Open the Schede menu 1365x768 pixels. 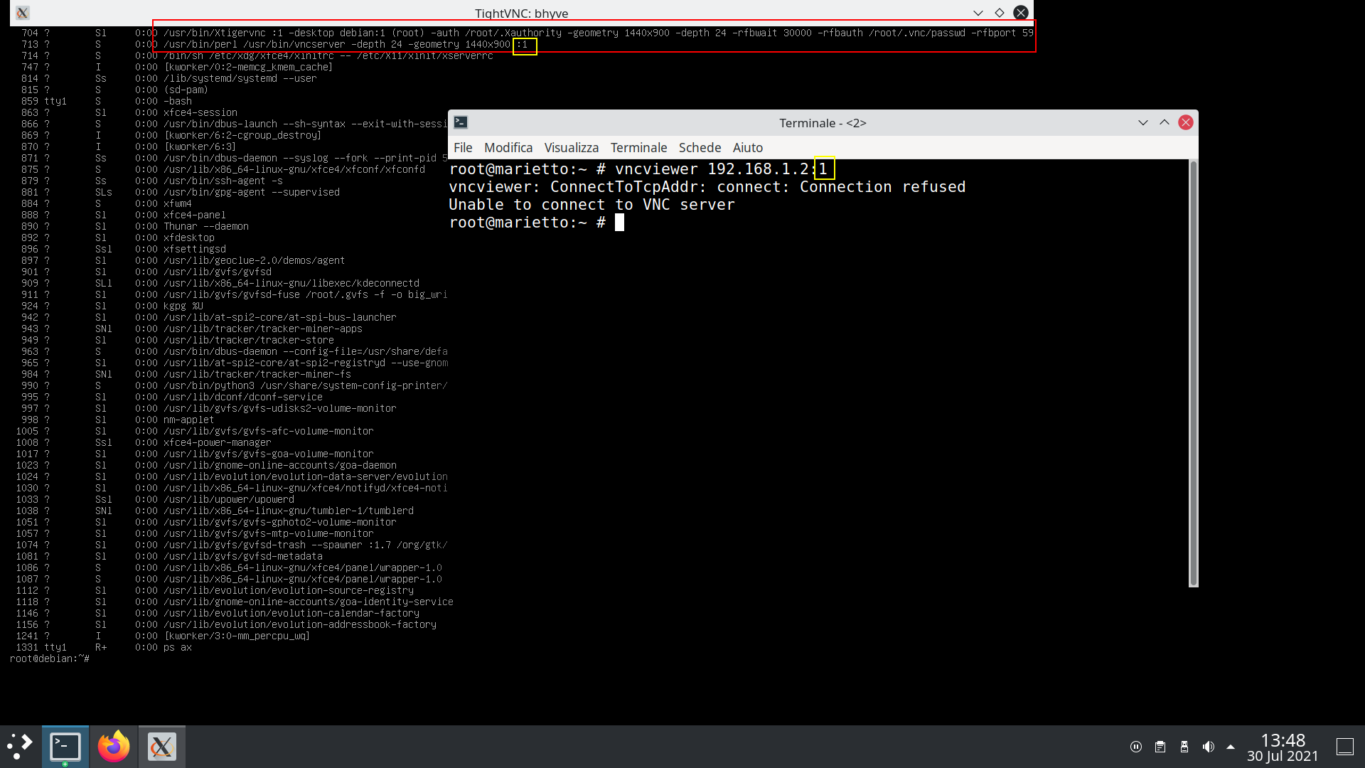click(x=700, y=147)
